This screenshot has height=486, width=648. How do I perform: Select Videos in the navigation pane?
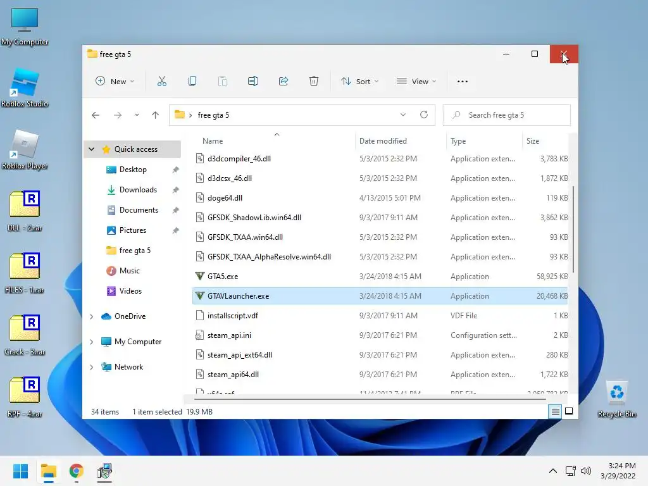130,291
